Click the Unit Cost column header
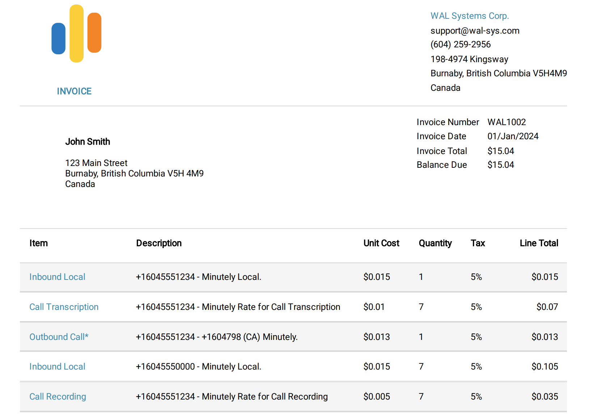589x418 pixels. (381, 243)
